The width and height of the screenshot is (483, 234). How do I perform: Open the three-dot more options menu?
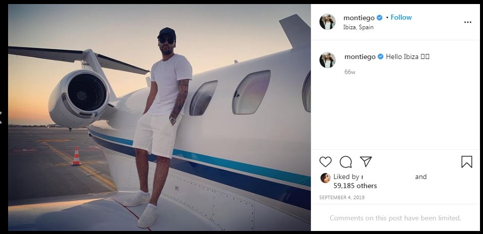pos(468,22)
